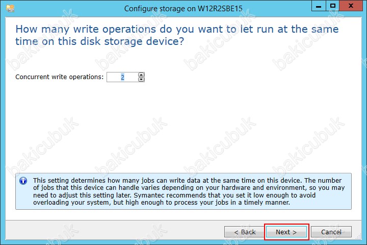This screenshot has width=367, height=245.
Task: Click the title bar text Configure storage on W12R2SBE15
Action: [x=183, y=9]
